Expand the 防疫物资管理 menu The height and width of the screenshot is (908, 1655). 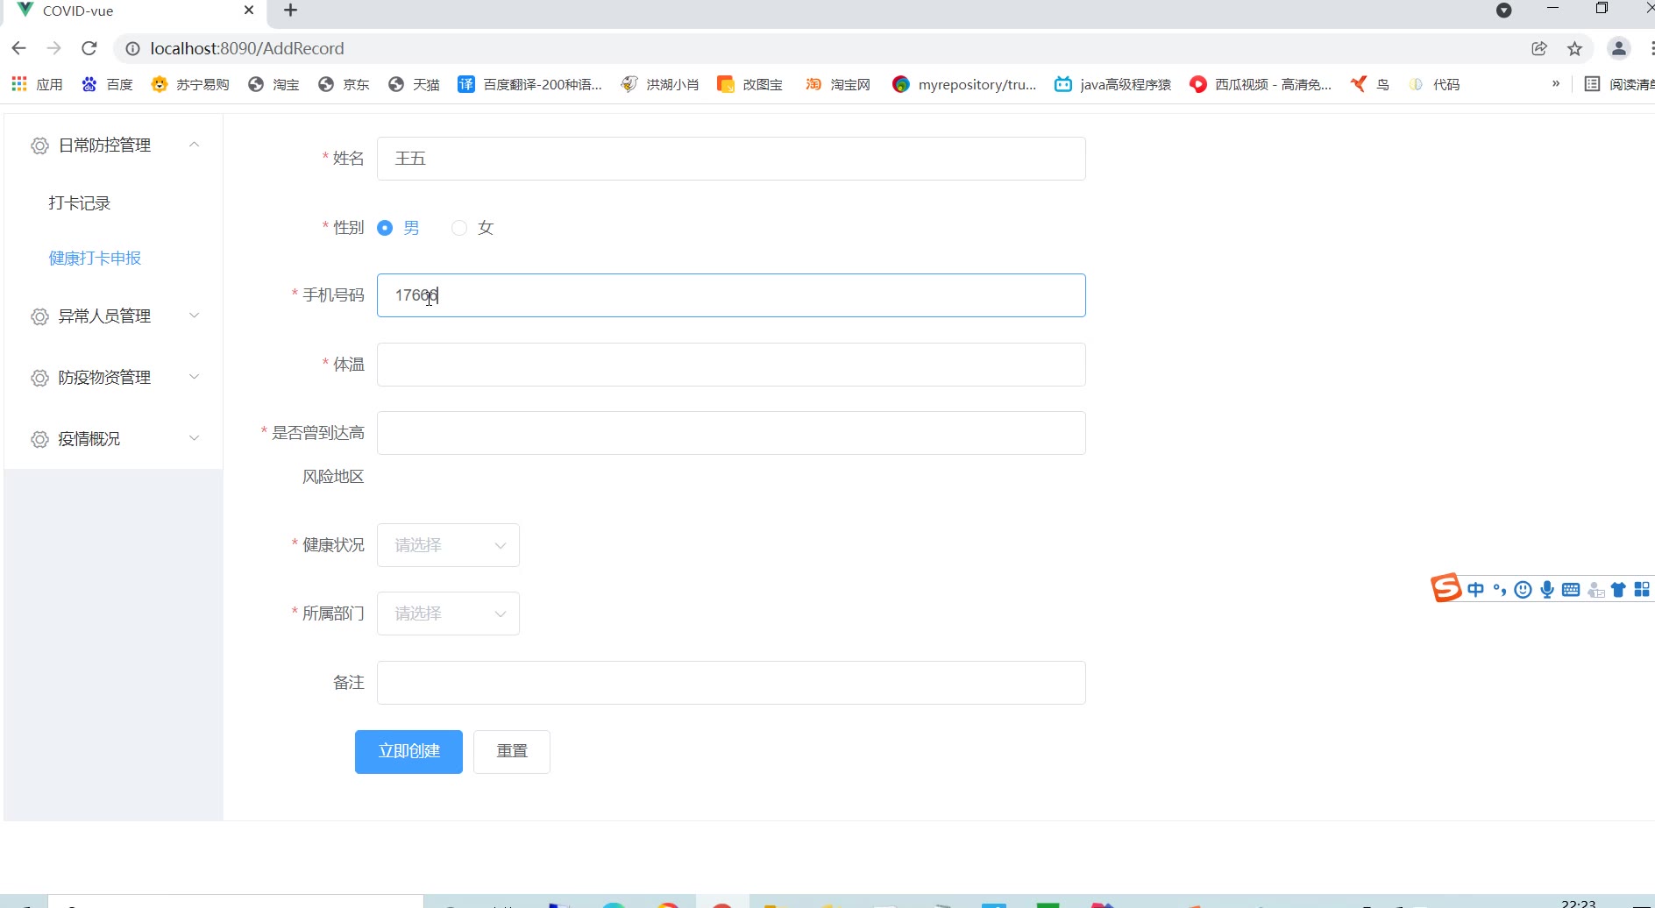114,377
